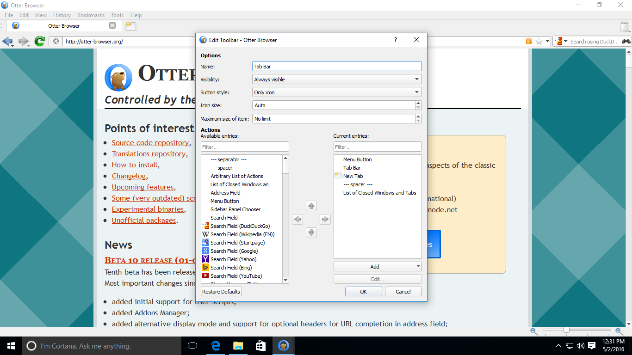Click the Otter Browser taskbar icon

(283, 345)
